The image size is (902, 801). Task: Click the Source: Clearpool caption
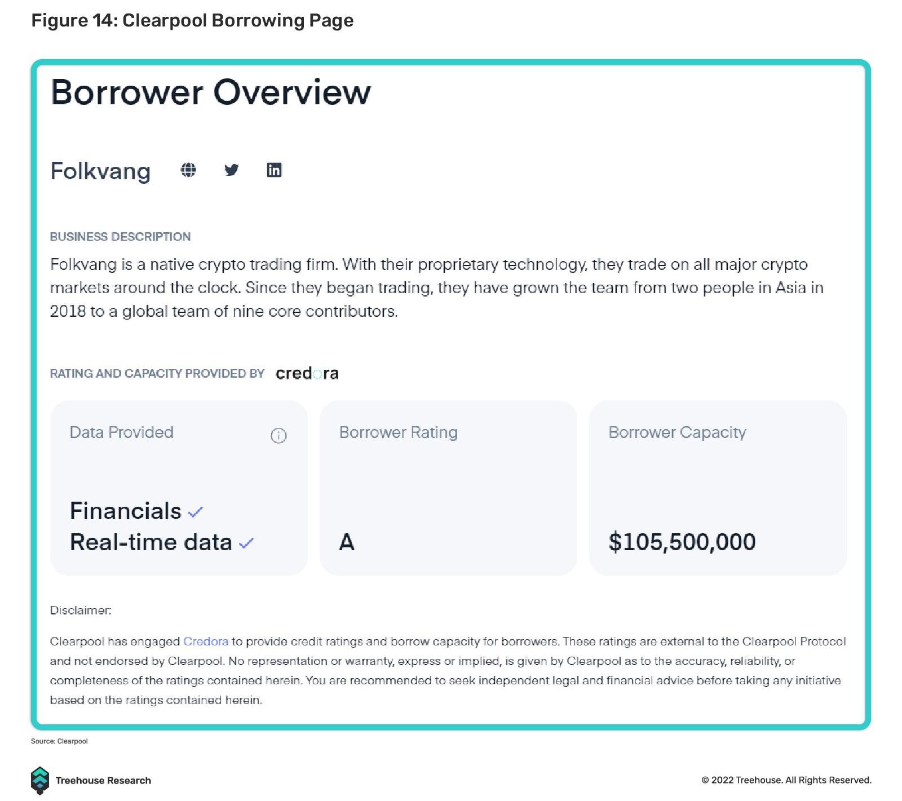tap(59, 741)
